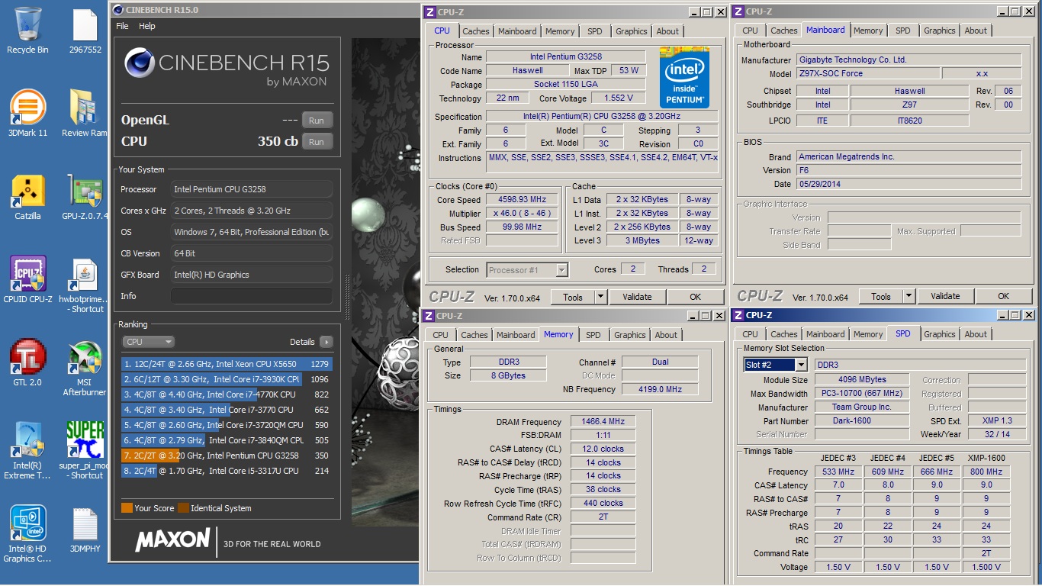Open the Recycle Bin desktop icon
The width and height of the screenshot is (1042, 586).
point(27,29)
